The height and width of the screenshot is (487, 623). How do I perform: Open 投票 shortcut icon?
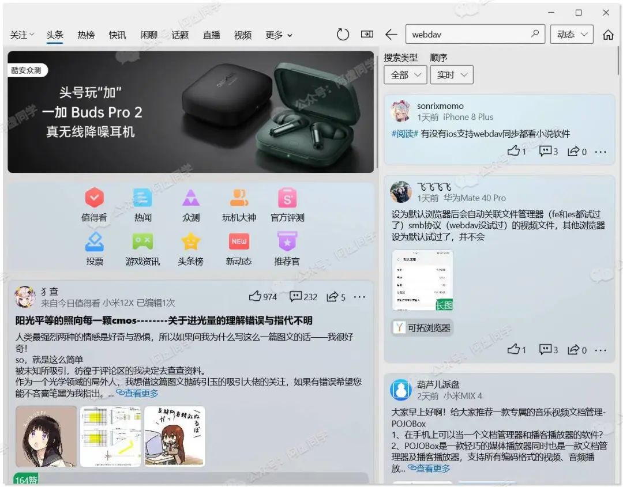click(x=95, y=241)
